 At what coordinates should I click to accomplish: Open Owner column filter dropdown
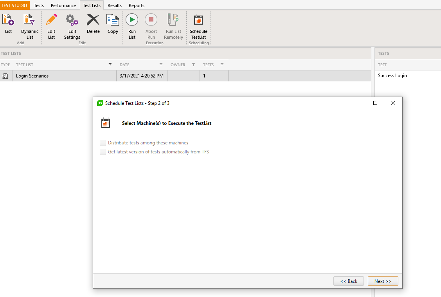click(x=193, y=65)
